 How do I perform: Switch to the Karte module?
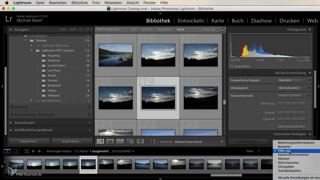(217, 21)
